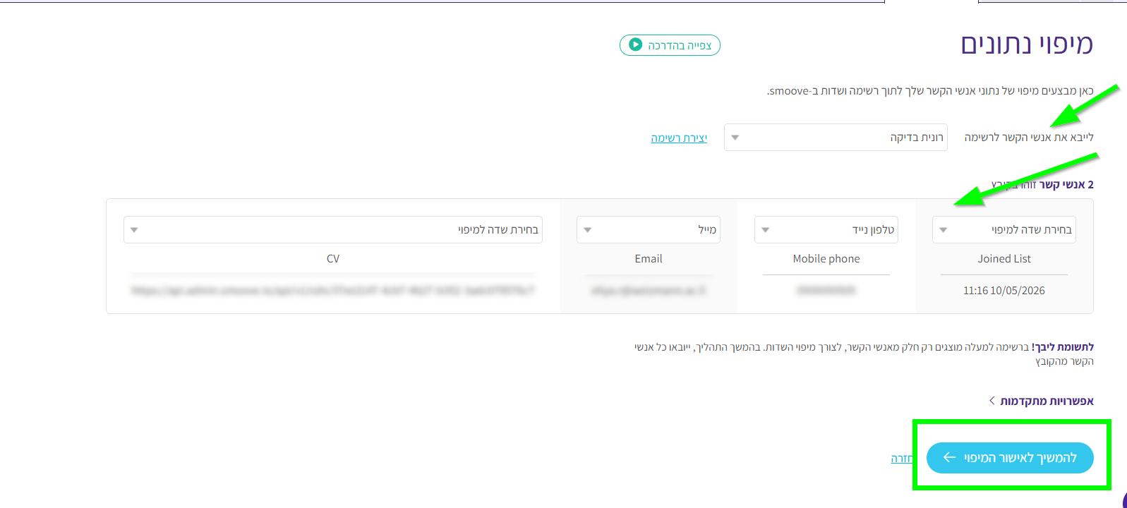Viewport: 1127px width, 508px height.
Task: Expand אפשרויות מתקדמות advanced options
Action: (1041, 401)
